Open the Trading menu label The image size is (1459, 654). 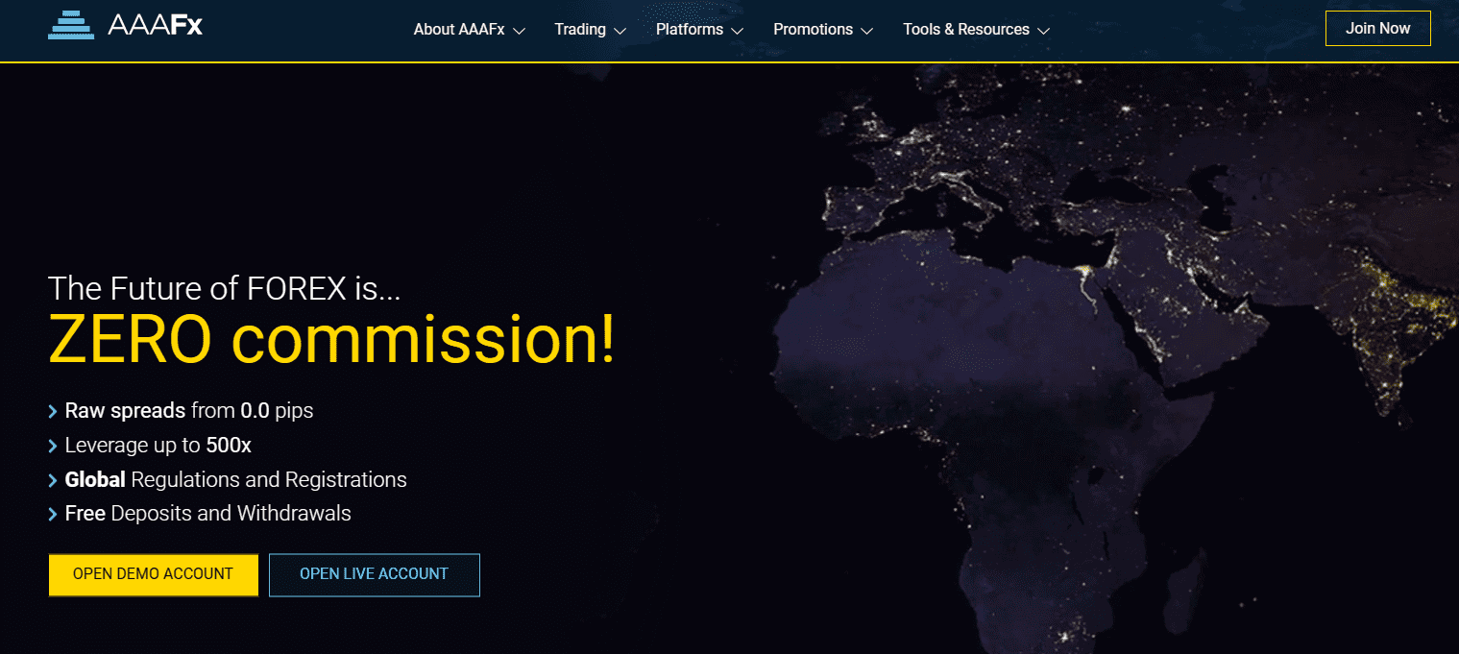[x=580, y=30]
